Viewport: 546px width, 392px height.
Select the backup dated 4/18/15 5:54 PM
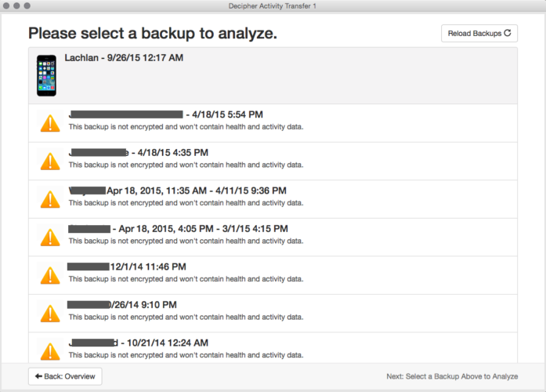273,123
